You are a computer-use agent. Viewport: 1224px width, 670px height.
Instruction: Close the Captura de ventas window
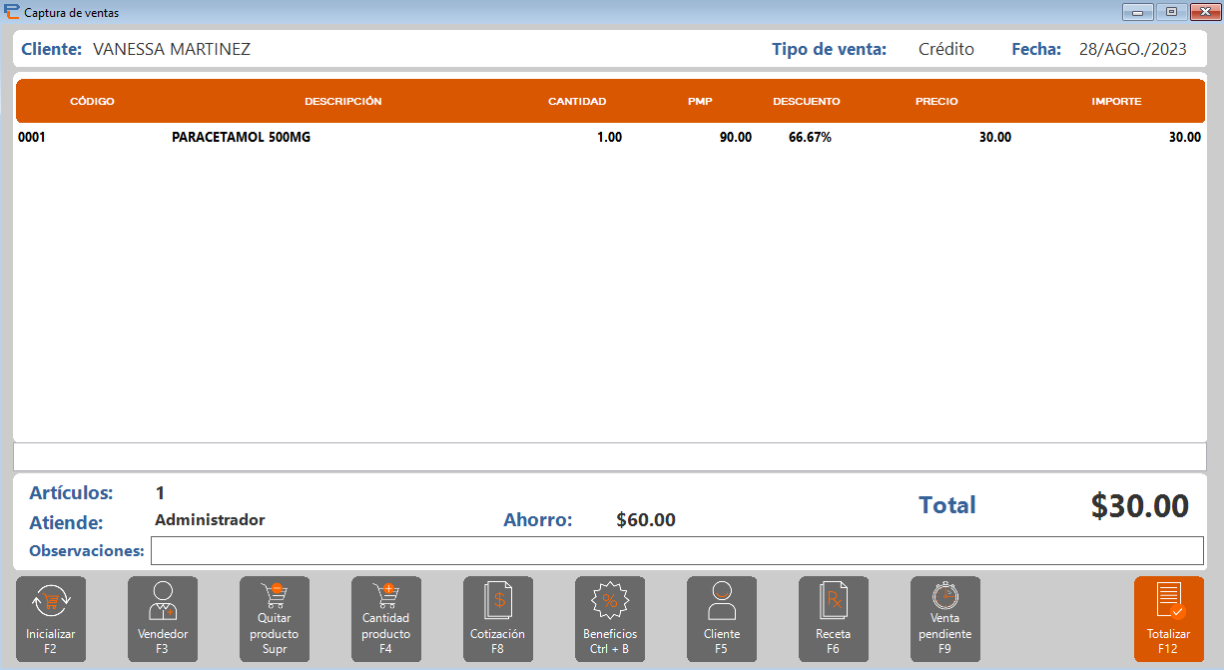click(1203, 12)
